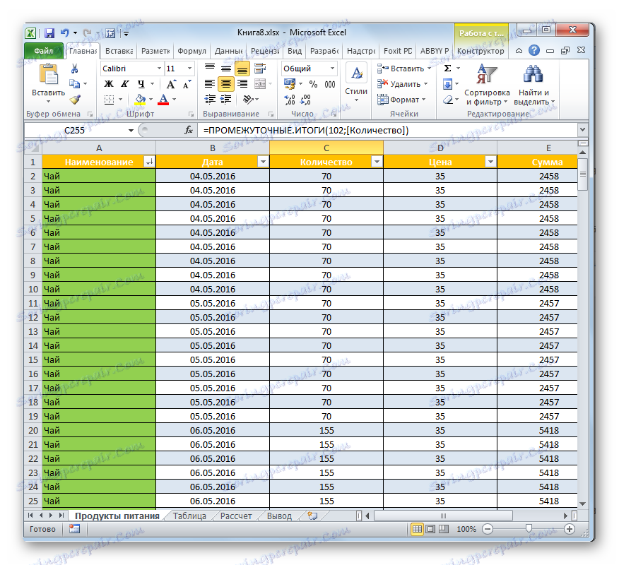Switch to Вид ribbon tab
Screen dimensions: 619x565
pos(295,51)
